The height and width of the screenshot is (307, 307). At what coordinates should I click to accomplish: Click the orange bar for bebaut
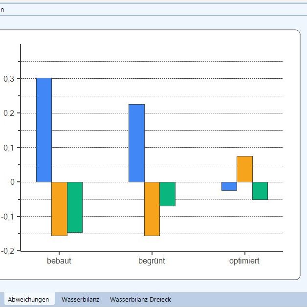point(59,209)
